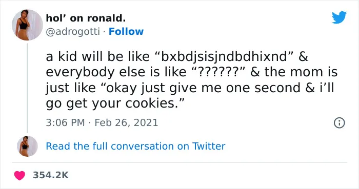359x189 pixels.
Task: Open the large profile avatar of adrogotti
Action: click(x=27, y=25)
